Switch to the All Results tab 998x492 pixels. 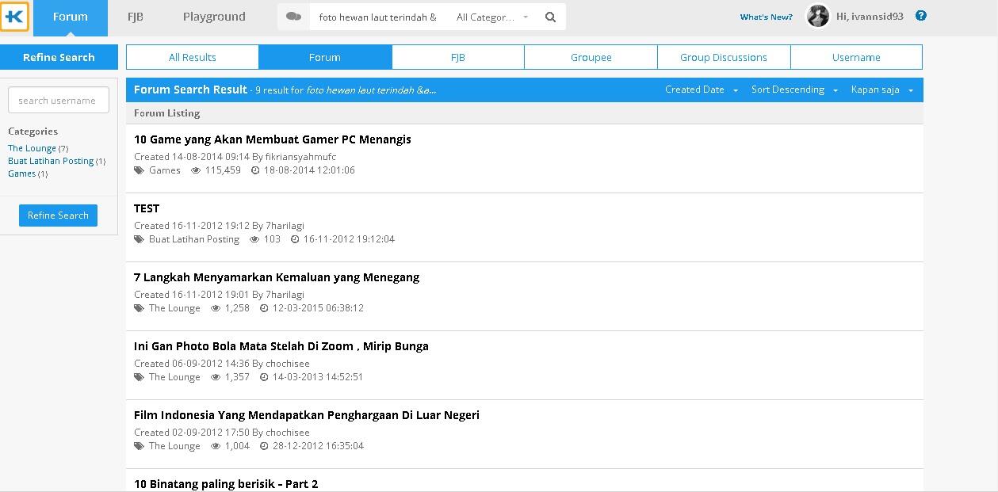(193, 57)
